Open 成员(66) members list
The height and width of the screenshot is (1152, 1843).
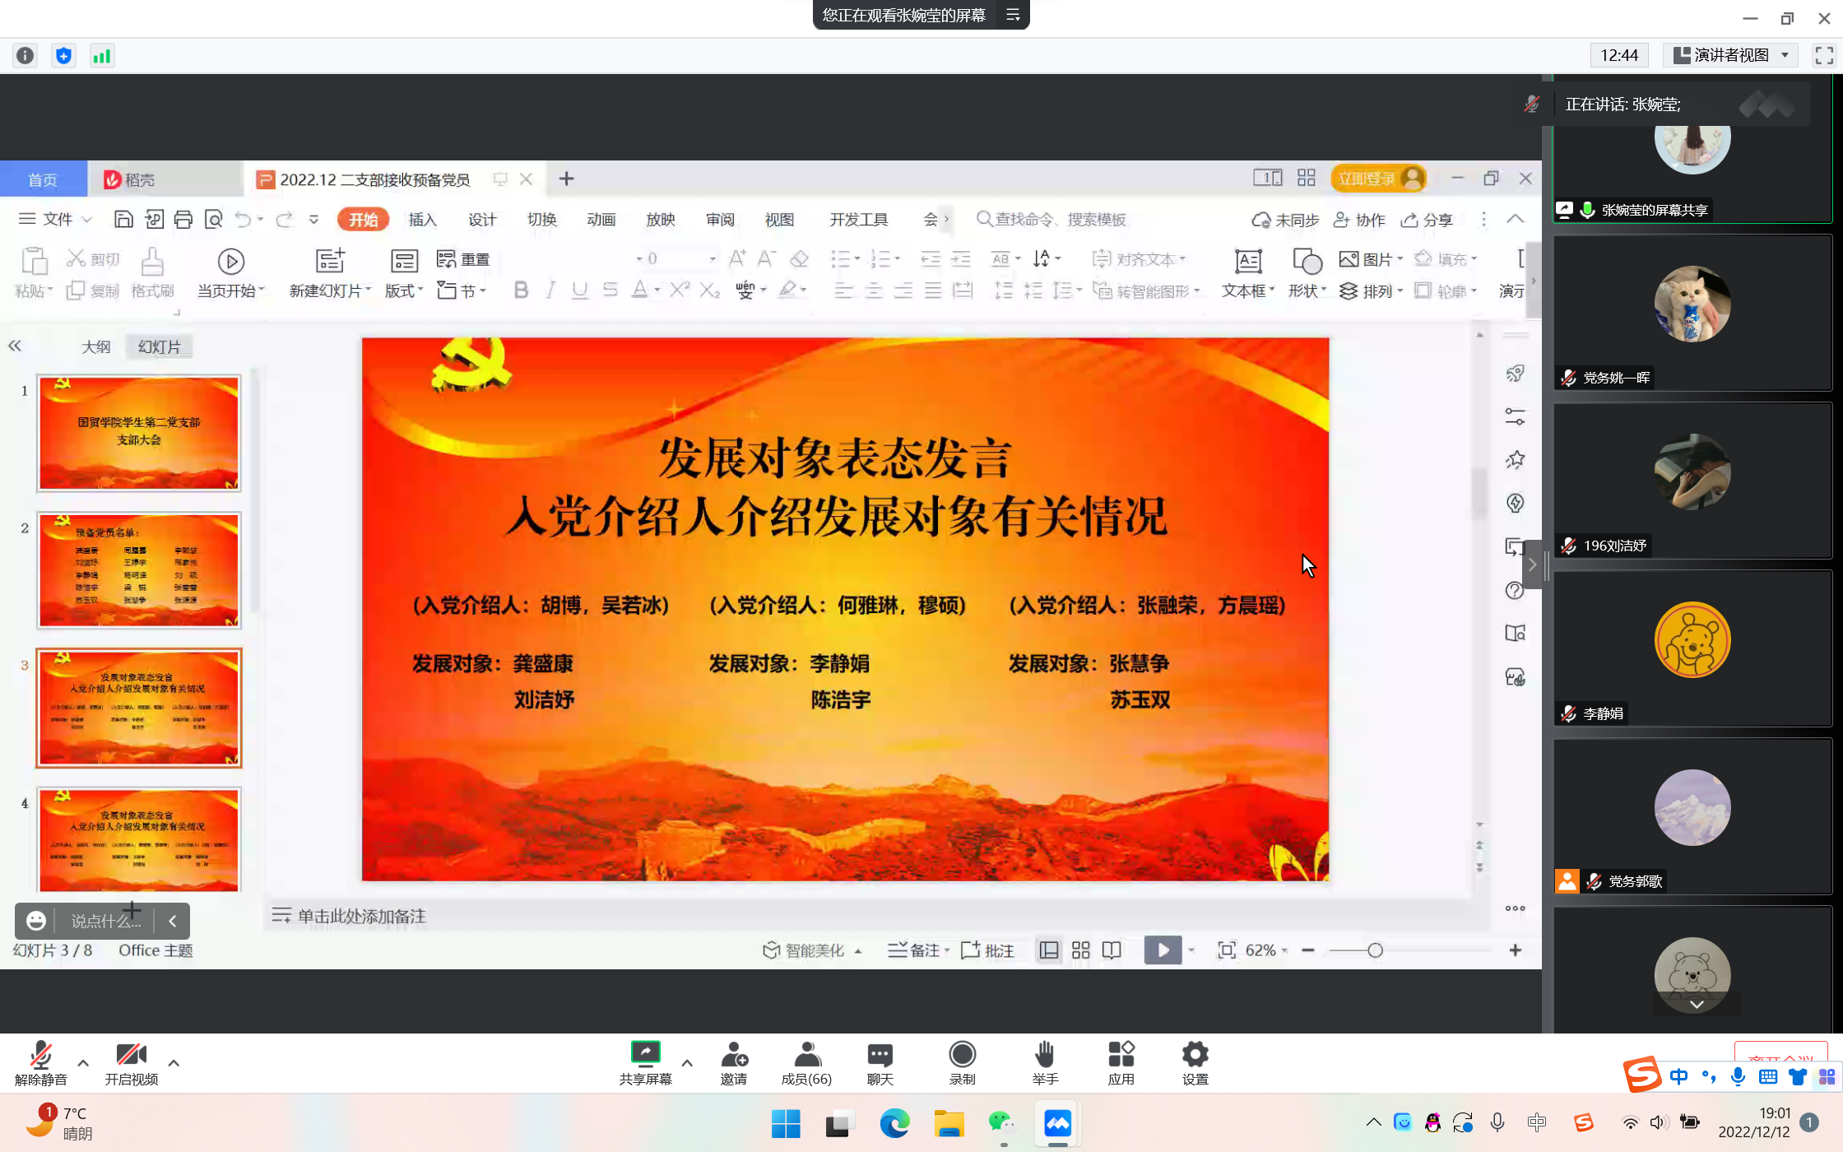pyautogui.click(x=806, y=1063)
